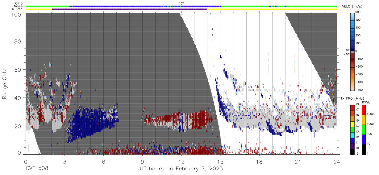Click the 16 label on the TX FRQ legend
This screenshot has width=379, height=175.
point(357,116)
